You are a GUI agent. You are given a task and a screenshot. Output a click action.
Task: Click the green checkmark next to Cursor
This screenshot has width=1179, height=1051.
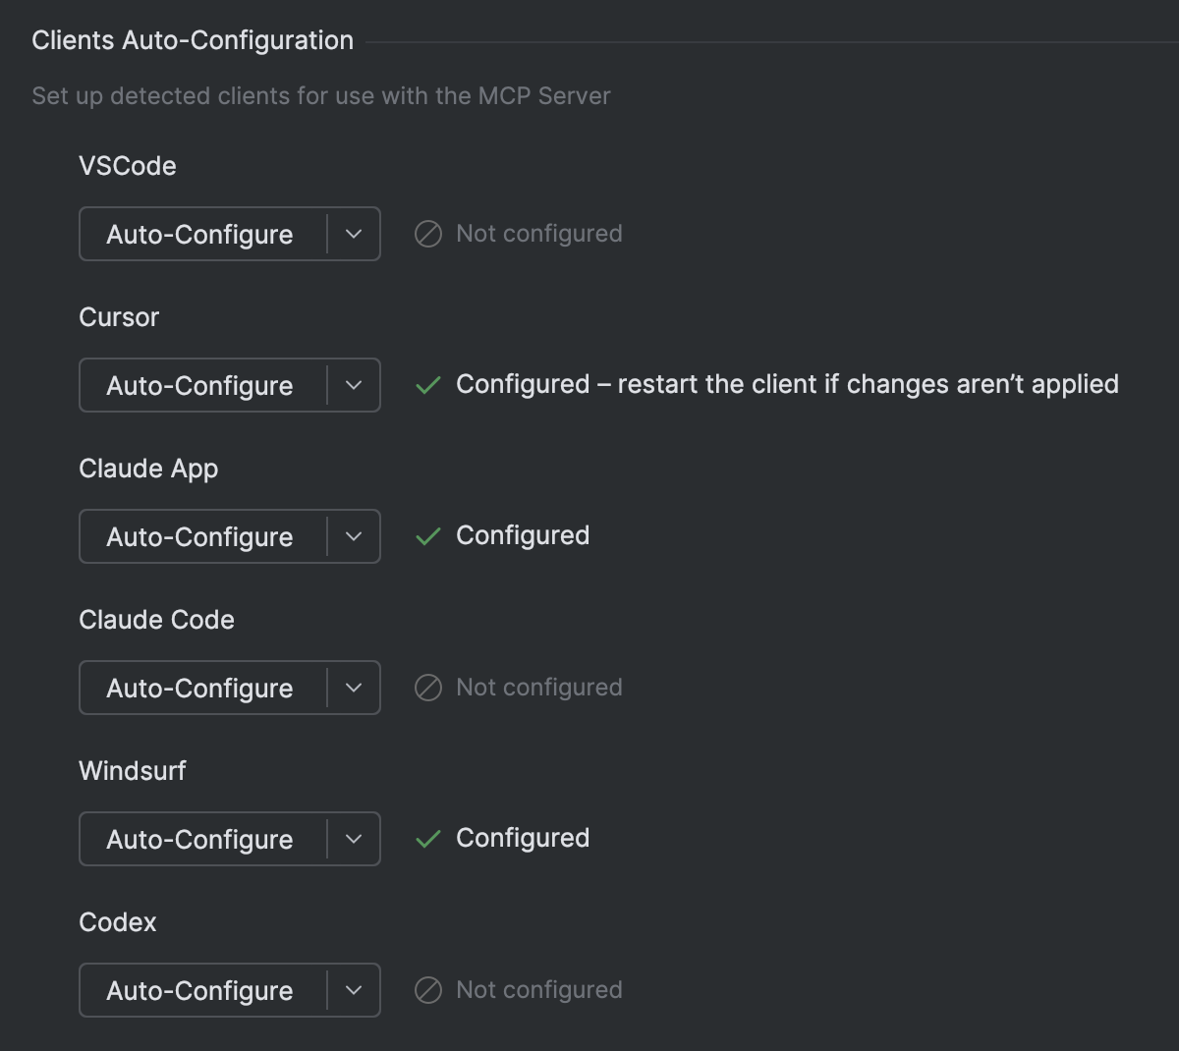click(428, 385)
